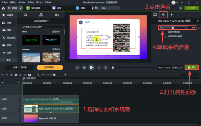Switch to the 媒体 media panel
201x126 pixels.
tap(9, 23)
